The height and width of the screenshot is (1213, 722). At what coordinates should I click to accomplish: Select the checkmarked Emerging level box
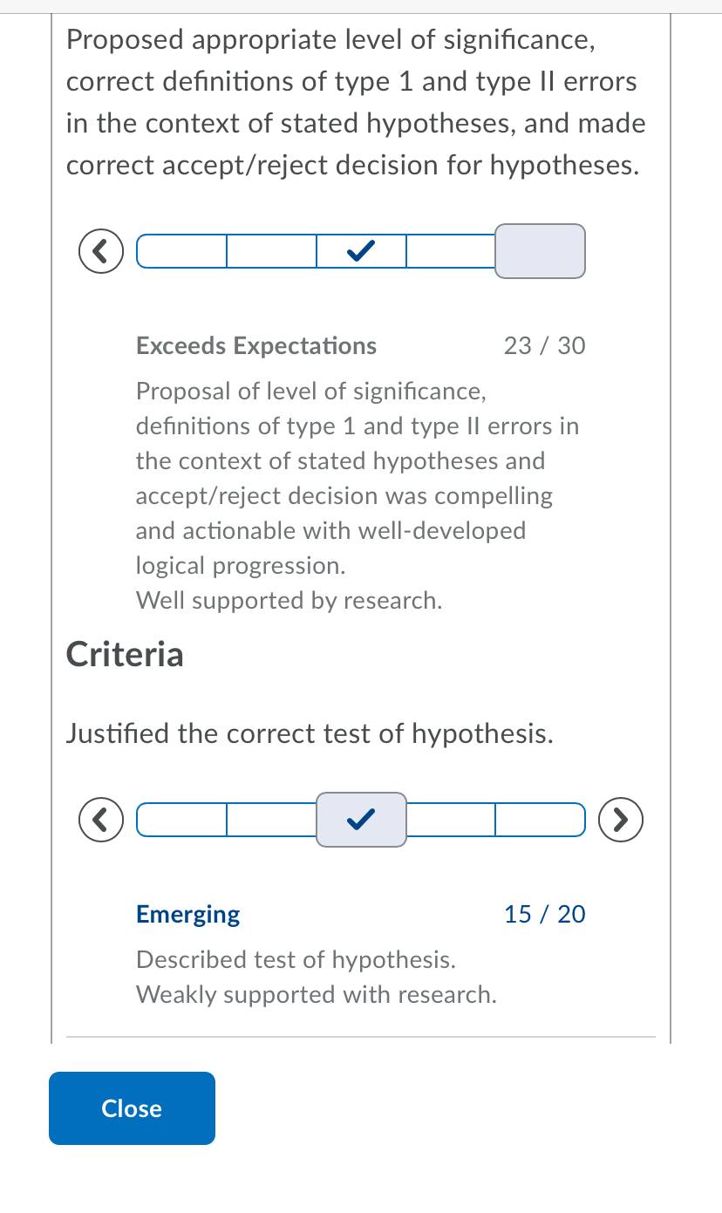click(361, 820)
